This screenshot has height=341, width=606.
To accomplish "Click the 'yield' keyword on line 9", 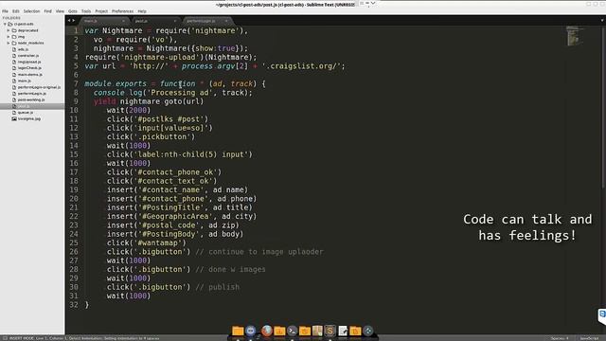I will [104, 101].
